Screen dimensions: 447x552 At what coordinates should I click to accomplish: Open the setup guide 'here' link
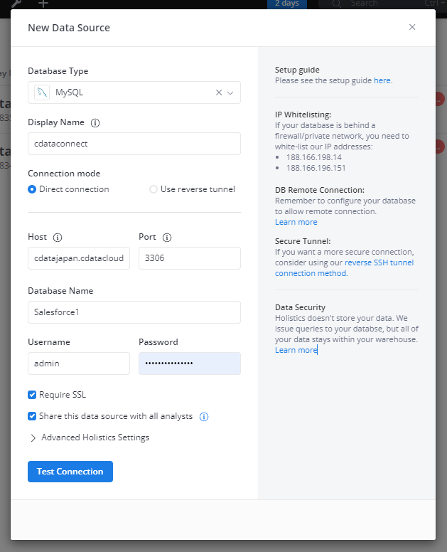tap(382, 80)
